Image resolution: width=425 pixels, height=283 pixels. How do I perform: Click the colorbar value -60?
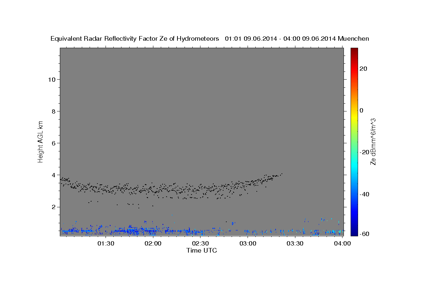click(x=365, y=234)
